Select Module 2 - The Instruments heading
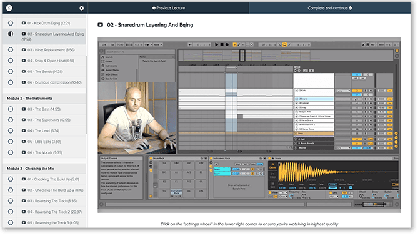Image resolution: width=420 pixels, height=236 pixels. tap(29, 99)
